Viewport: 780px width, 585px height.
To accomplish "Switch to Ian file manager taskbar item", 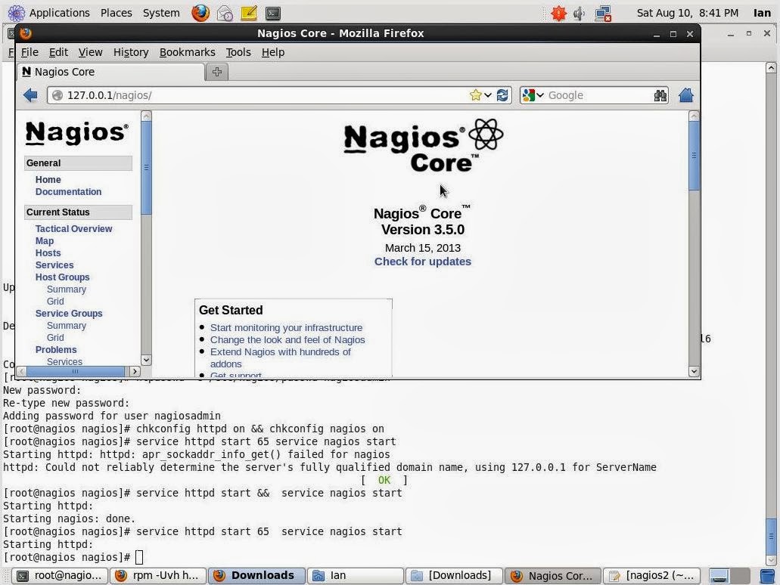I will tap(355, 576).
